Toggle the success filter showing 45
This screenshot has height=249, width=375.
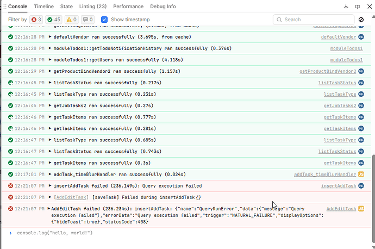[54, 20]
